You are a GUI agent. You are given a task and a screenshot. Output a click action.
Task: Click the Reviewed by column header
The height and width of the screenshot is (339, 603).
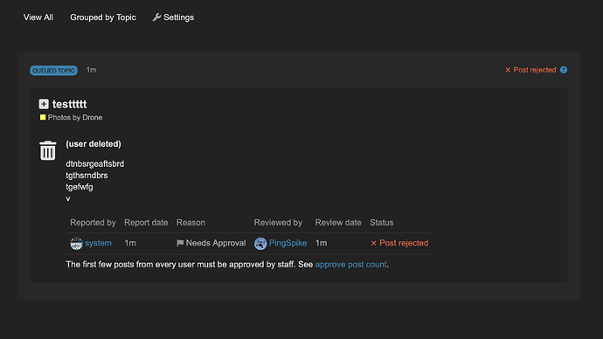(278, 223)
